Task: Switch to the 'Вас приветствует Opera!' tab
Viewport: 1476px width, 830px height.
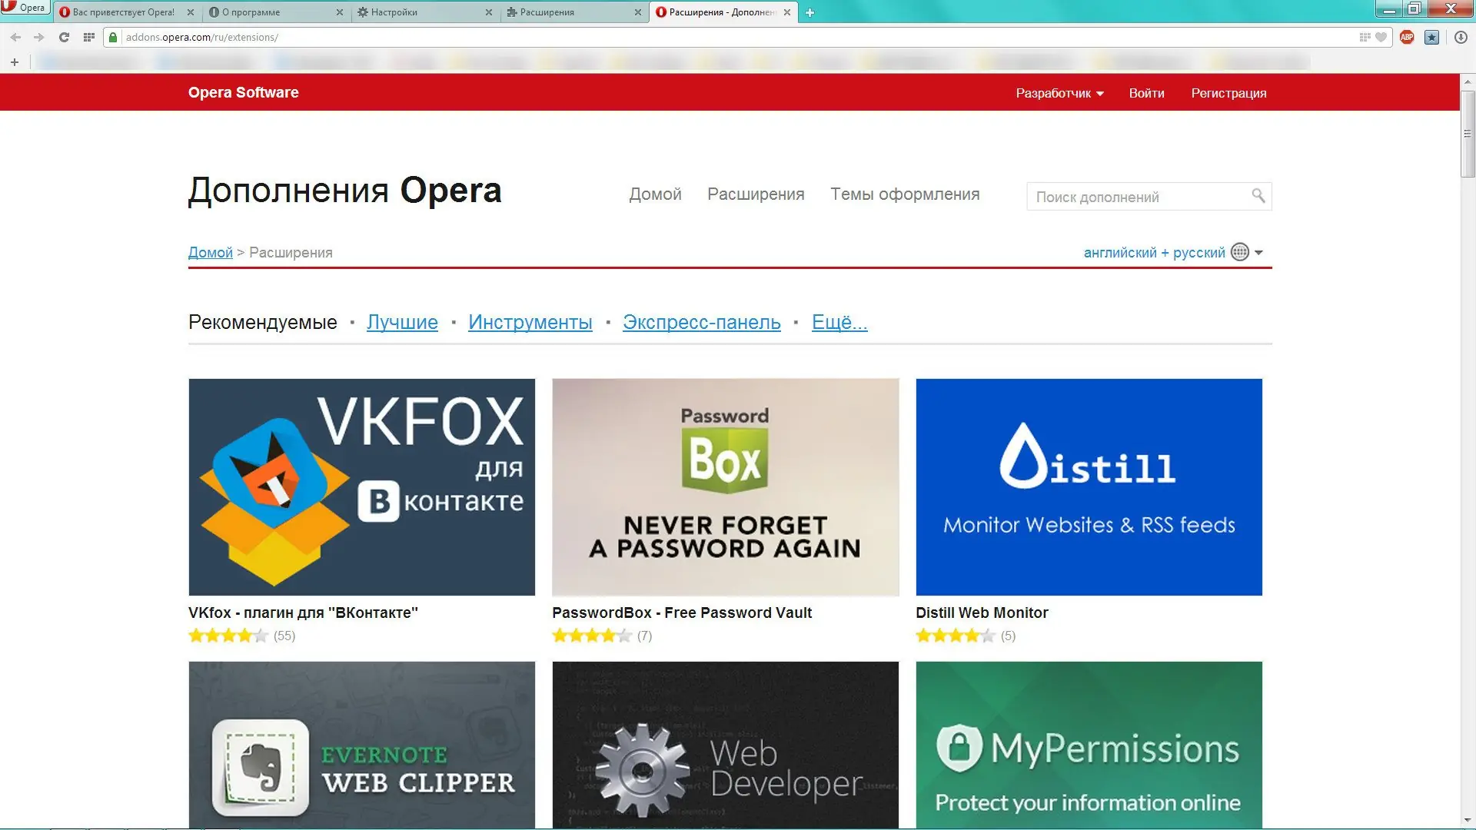Action: pos(123,12)
